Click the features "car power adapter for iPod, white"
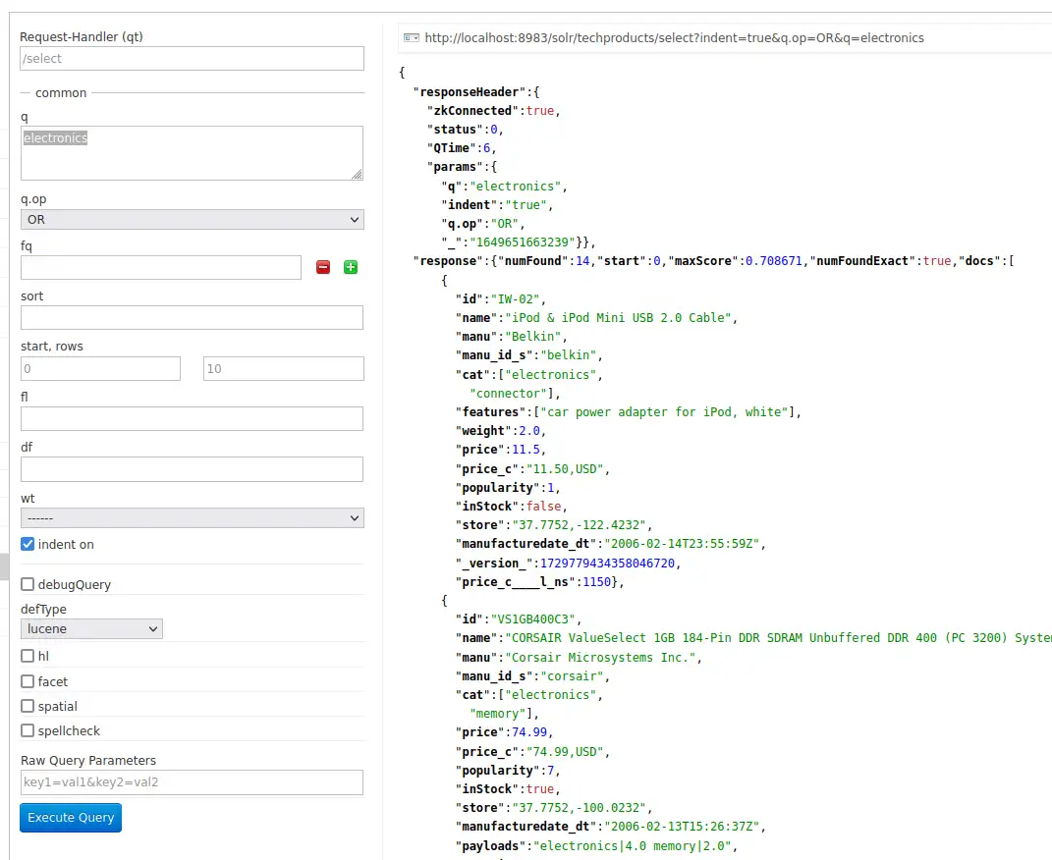Viewport: 1052px width, 860px height. coord(664,411)
